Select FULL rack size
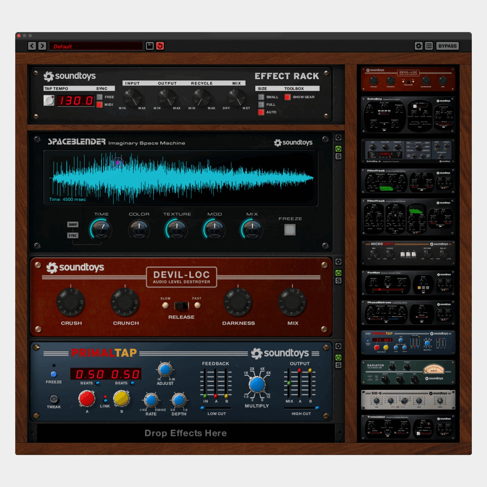487x487 pixels. click(261, 105)
